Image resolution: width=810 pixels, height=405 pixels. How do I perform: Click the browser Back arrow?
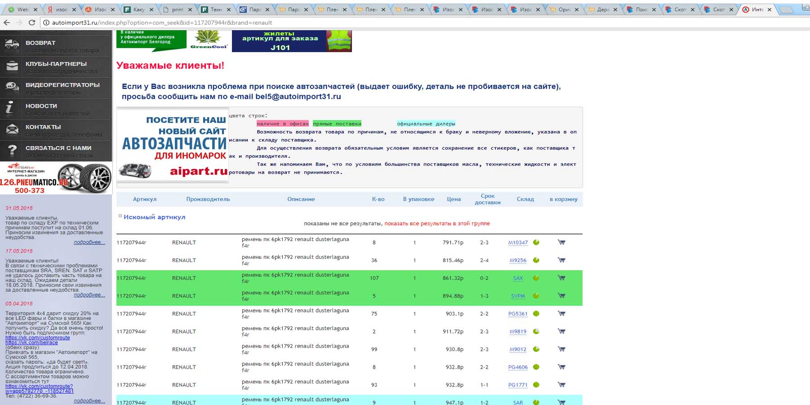(7, 22)
